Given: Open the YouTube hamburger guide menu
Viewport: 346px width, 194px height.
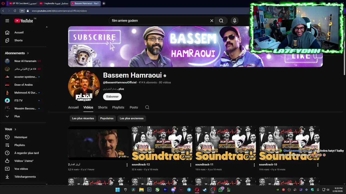Looking at the screenshot, I should (x=7, y=21).
